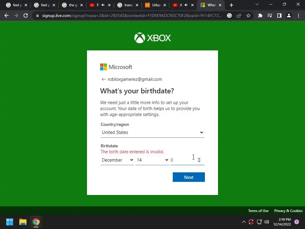
Task: Mute audio on the 'F' YouTube tab
Action: click(103, 5)
